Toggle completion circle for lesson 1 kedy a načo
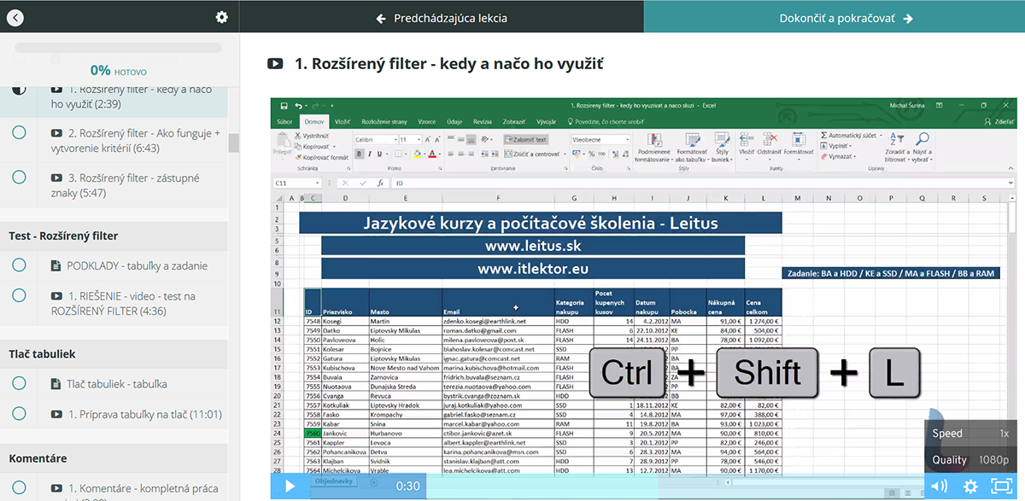This screenshot has height=501, width=1025. [19, 89]
